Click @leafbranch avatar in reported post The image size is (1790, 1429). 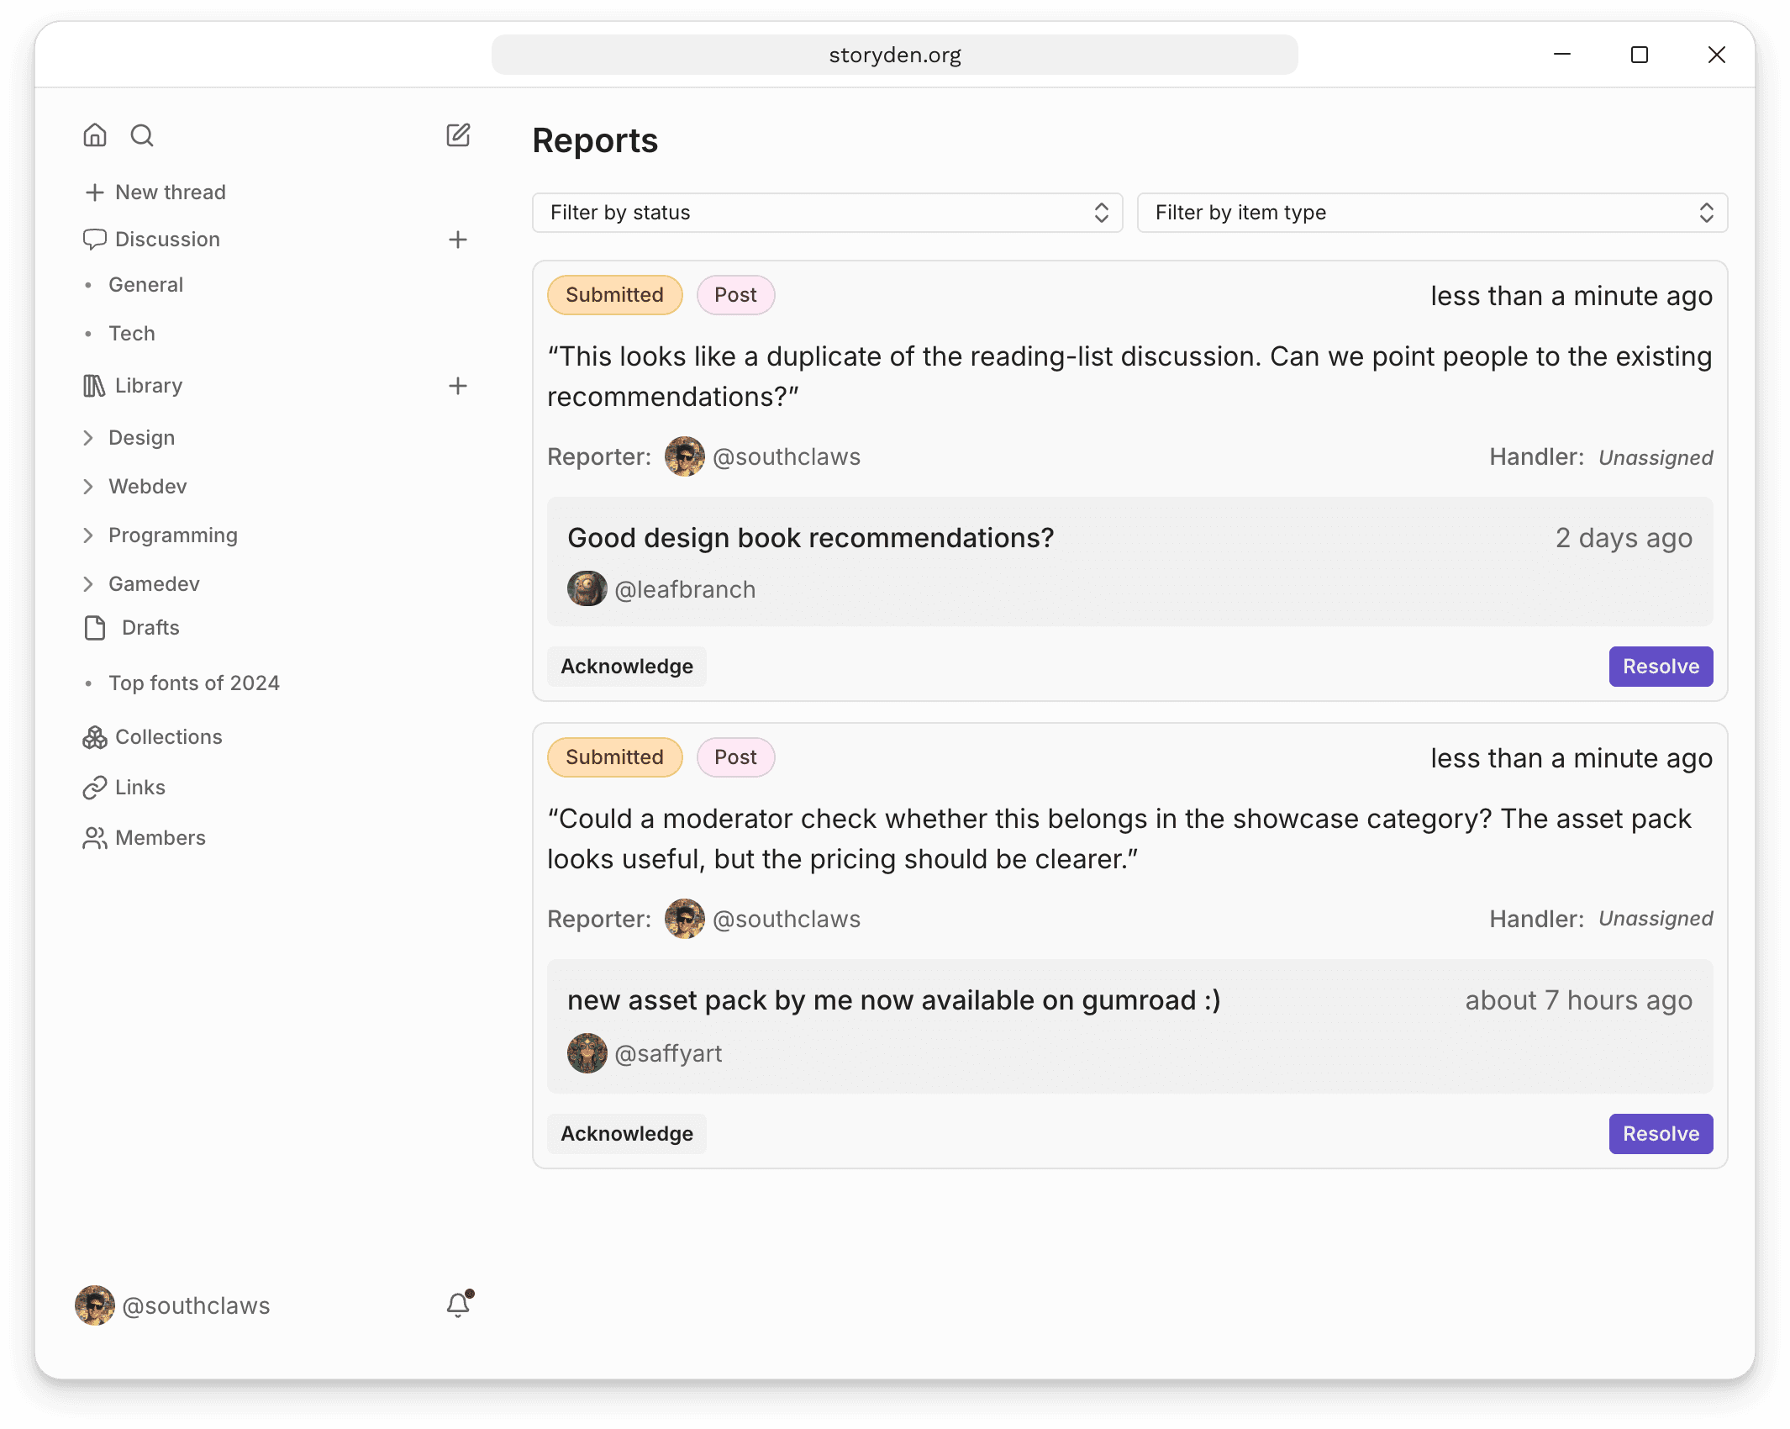[587, 589]
